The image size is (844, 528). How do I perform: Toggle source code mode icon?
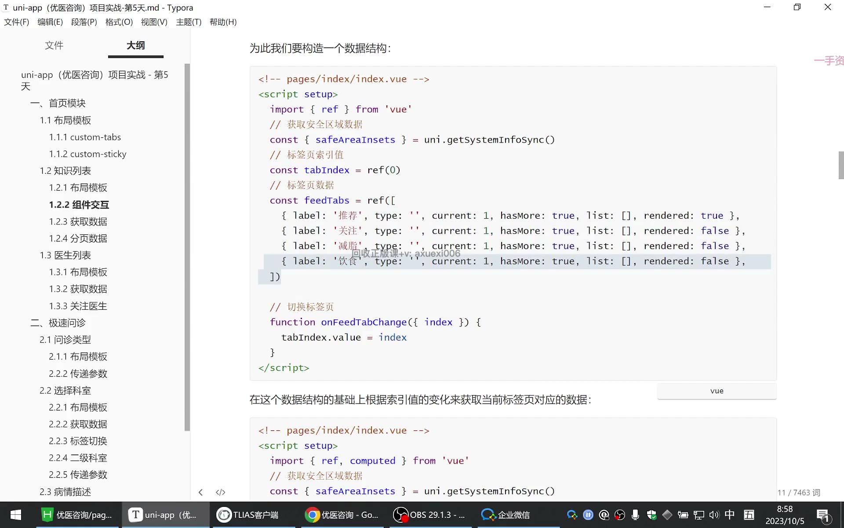221,492
